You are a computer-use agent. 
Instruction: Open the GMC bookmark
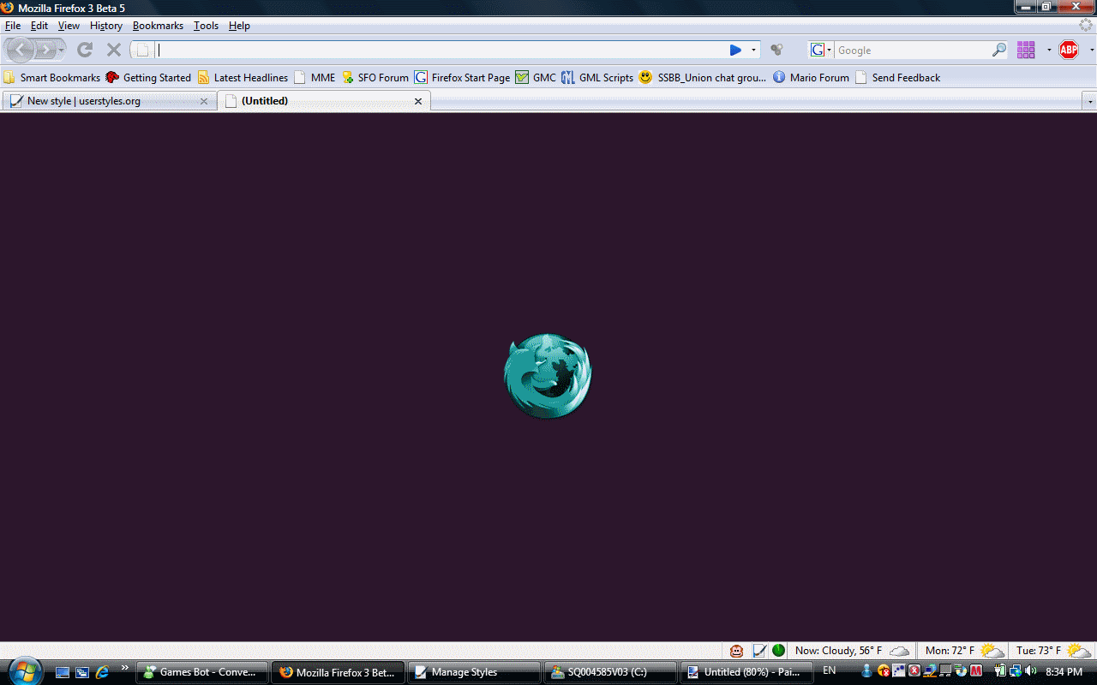pos(536,77)
